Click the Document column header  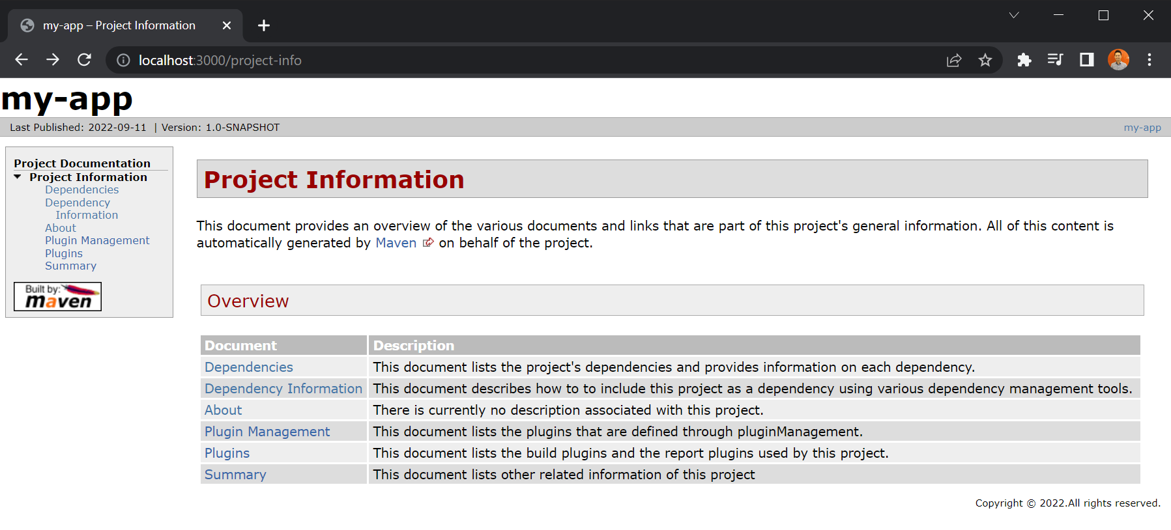[x=283, y=345]
